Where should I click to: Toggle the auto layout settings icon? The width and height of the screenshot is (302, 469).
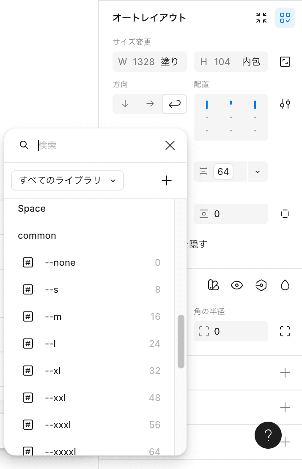pos(285,18)
